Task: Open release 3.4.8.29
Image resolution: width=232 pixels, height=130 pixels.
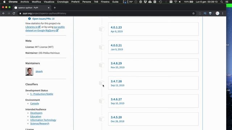Action: click(x=153, y=65)
